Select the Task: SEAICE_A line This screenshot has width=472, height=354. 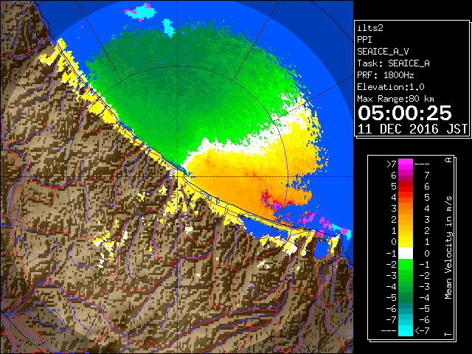(x=393, y=63)
